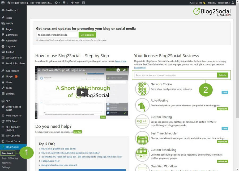Click the Share button on video player
This screenshot has width=239, height=171.
coord(103,117)
